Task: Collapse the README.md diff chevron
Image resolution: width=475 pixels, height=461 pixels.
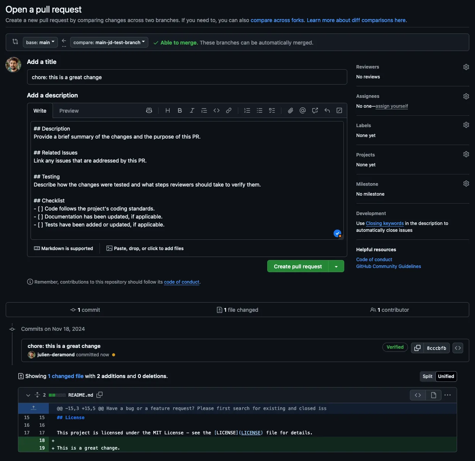Action: pyautogui.click(x=28, y=395)
